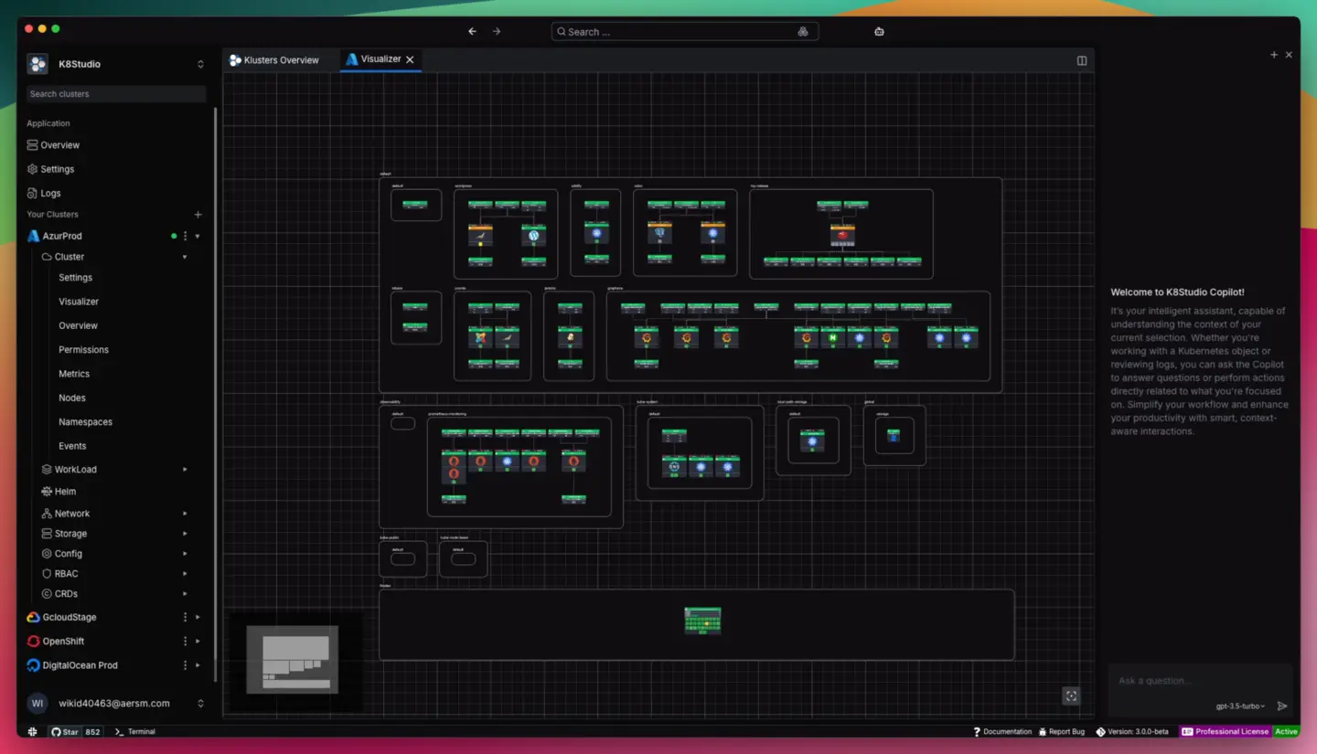The height and width of the screenshot is (754, 1317).
Task: Click the Joomla pod icon in the visualizer
Action: pos(480,338)
